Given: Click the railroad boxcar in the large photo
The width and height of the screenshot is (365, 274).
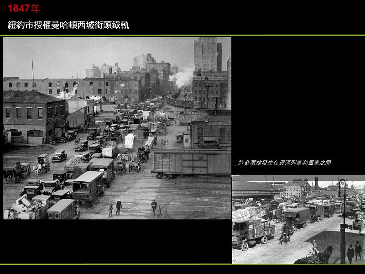Looking at the screenshot, I should point(192,163).
